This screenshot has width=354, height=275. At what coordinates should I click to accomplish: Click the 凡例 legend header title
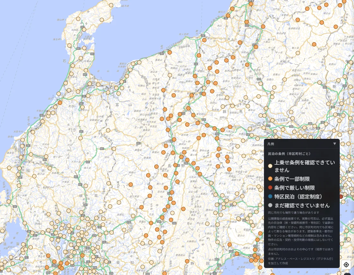pyautogui.click(x=271, y=144)
